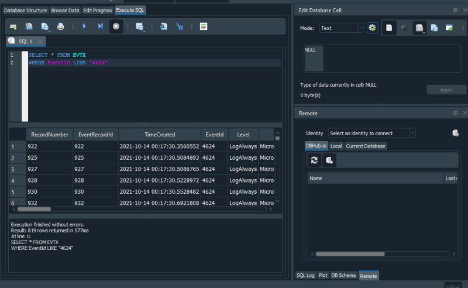Image resolution: width=468 pixels, height=288 pixels.
Task: Switch to DBHub.io remote tab
Action: tap(316, 146)
